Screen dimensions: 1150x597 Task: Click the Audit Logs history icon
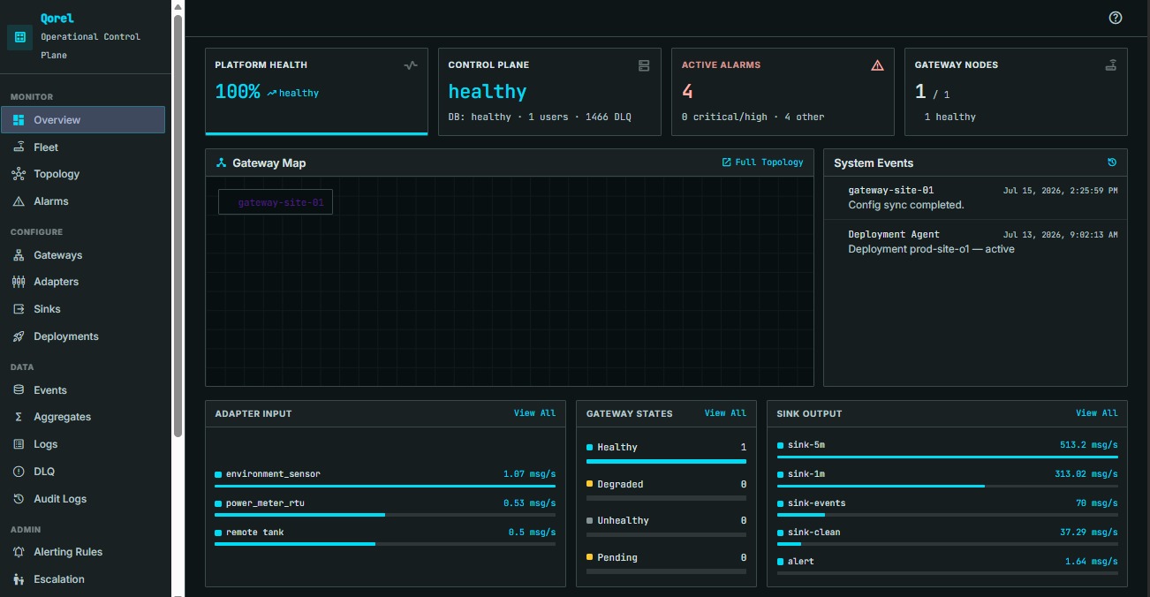19,499
